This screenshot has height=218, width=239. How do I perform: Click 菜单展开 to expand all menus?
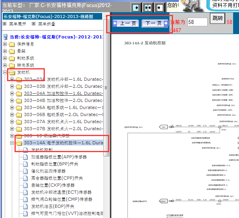click(18, 24)
